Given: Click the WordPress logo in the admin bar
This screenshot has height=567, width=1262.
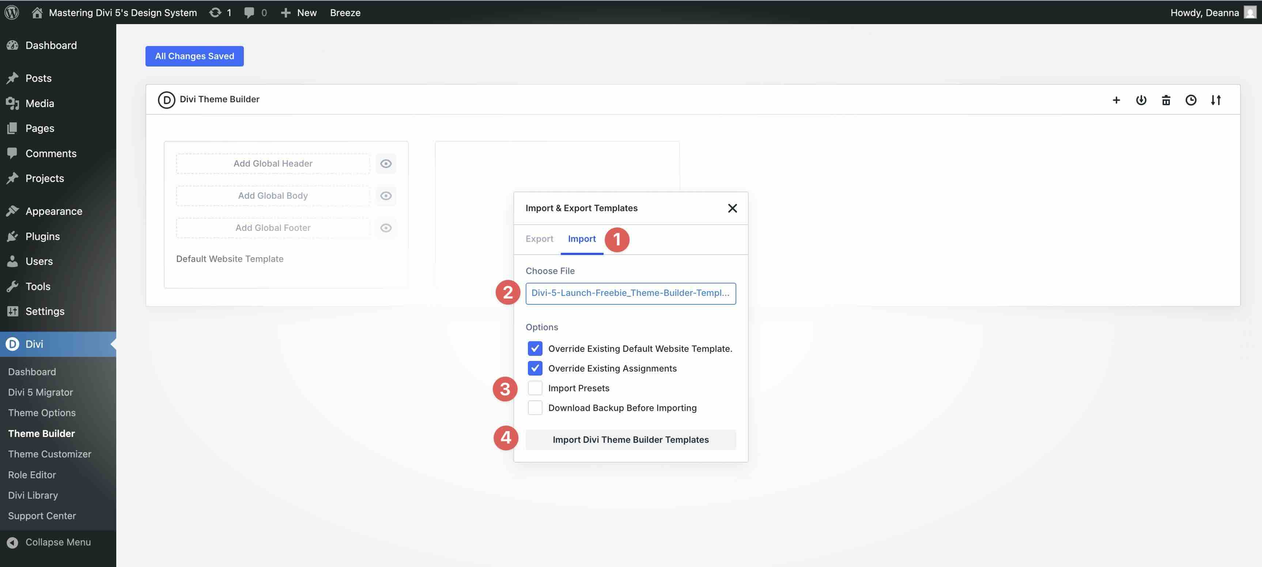Looking at the screenshot, I should pos(11,12).
